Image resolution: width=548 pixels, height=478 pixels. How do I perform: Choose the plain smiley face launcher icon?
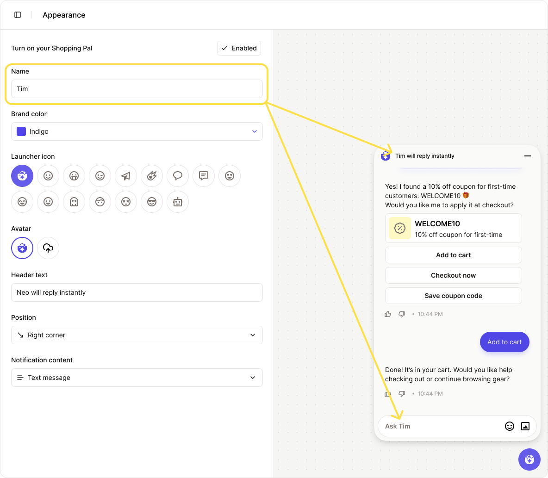point(48,176)
